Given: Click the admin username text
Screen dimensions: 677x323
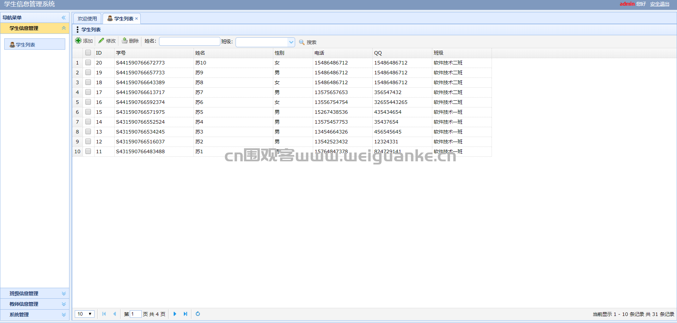Looking at the screenshot, I should click(627, 4).
